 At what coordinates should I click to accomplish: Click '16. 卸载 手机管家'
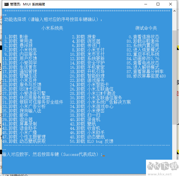click(x=87, y=67)
